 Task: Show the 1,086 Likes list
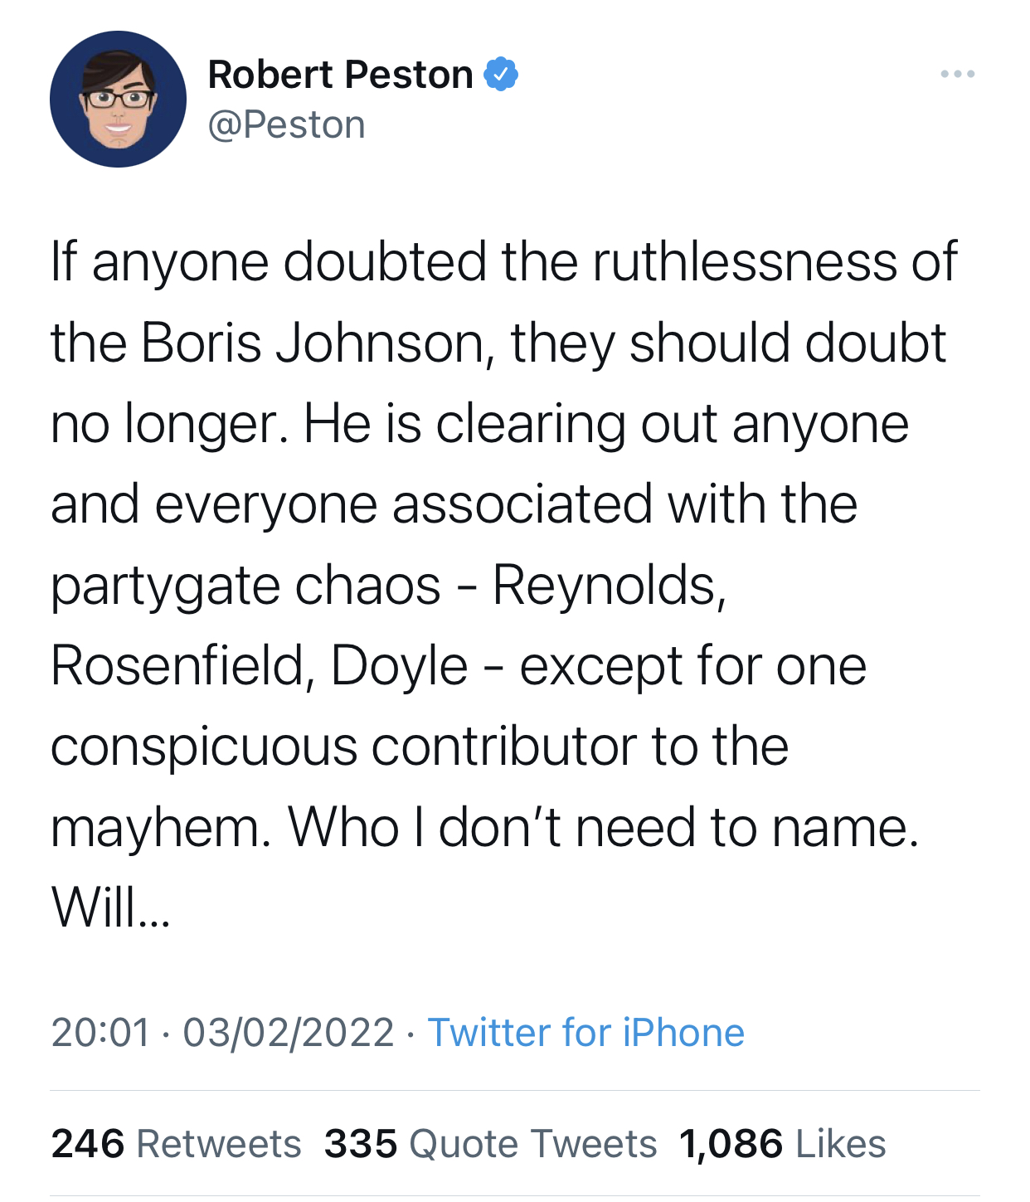tap(782, 1144)
